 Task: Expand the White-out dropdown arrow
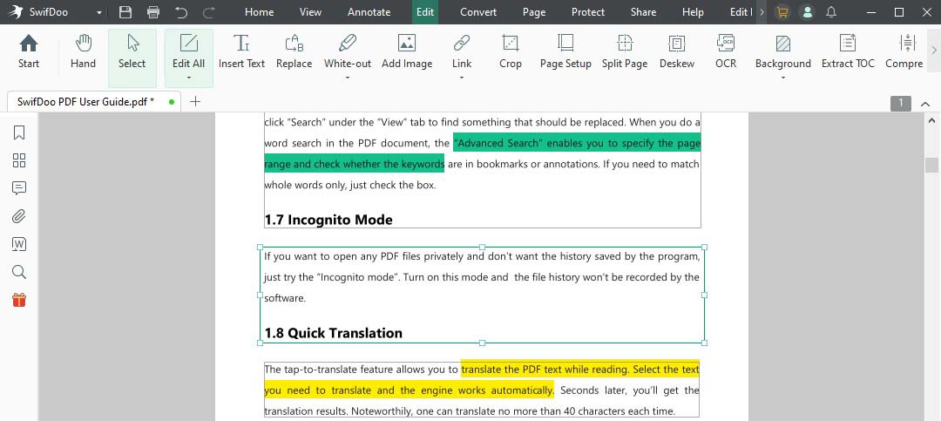348,78
